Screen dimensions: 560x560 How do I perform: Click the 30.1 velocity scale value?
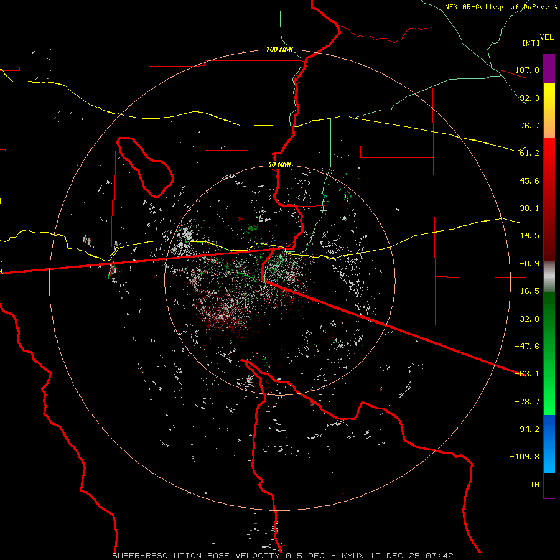pos(530,208)
